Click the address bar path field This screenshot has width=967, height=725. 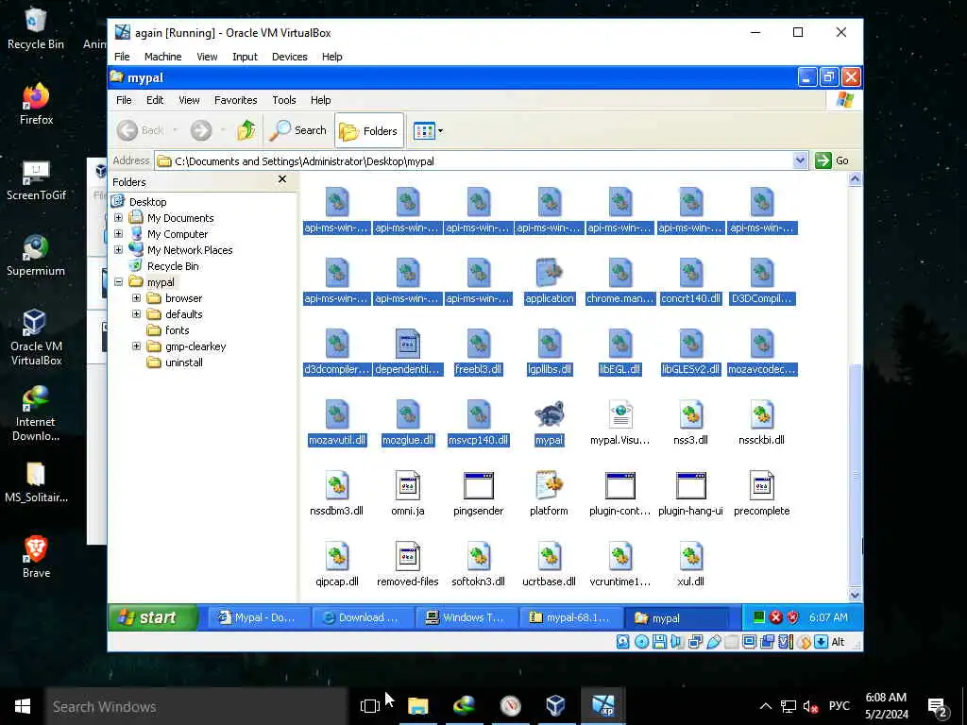coord(474,160)
